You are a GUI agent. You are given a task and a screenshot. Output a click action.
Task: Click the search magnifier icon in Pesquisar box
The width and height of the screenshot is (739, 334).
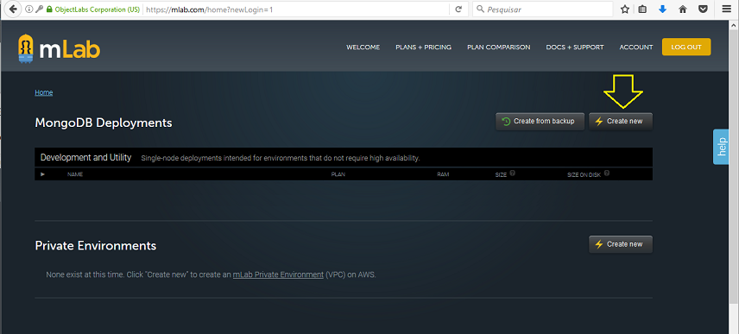[x=480, y=9]
